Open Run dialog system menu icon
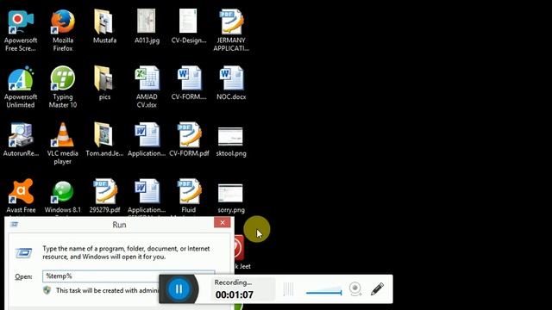Image resolution: width=552 pixels, height=310 pixels. coord(15,224)
